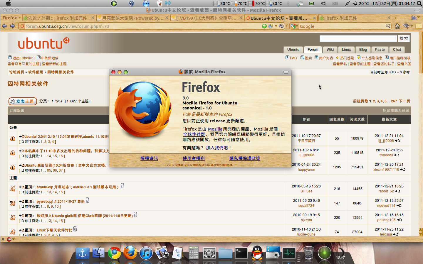
Task: Expand the Adblock Plus dropdown arrow
Action: [14, 239]
